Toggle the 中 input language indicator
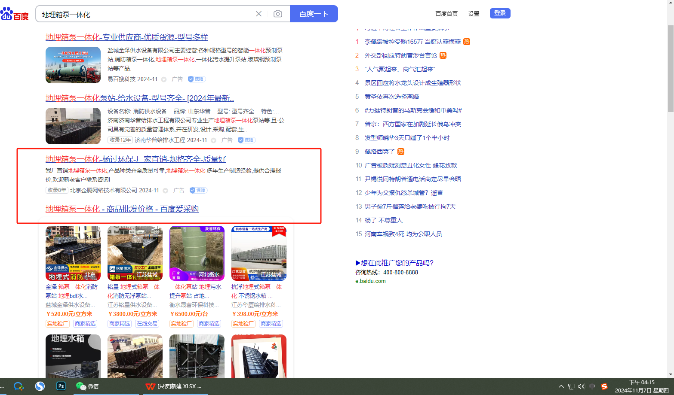 pos(592,386)
